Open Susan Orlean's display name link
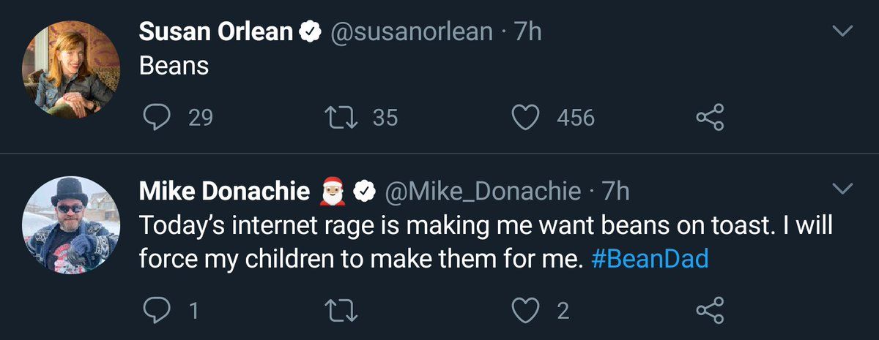 (x=215, y=32)
